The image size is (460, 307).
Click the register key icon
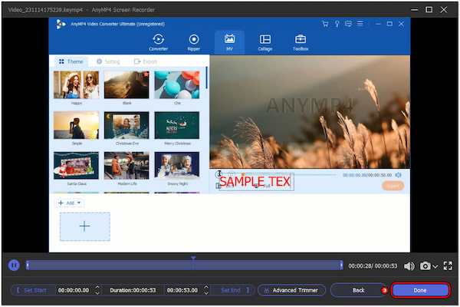coord(337,24)
